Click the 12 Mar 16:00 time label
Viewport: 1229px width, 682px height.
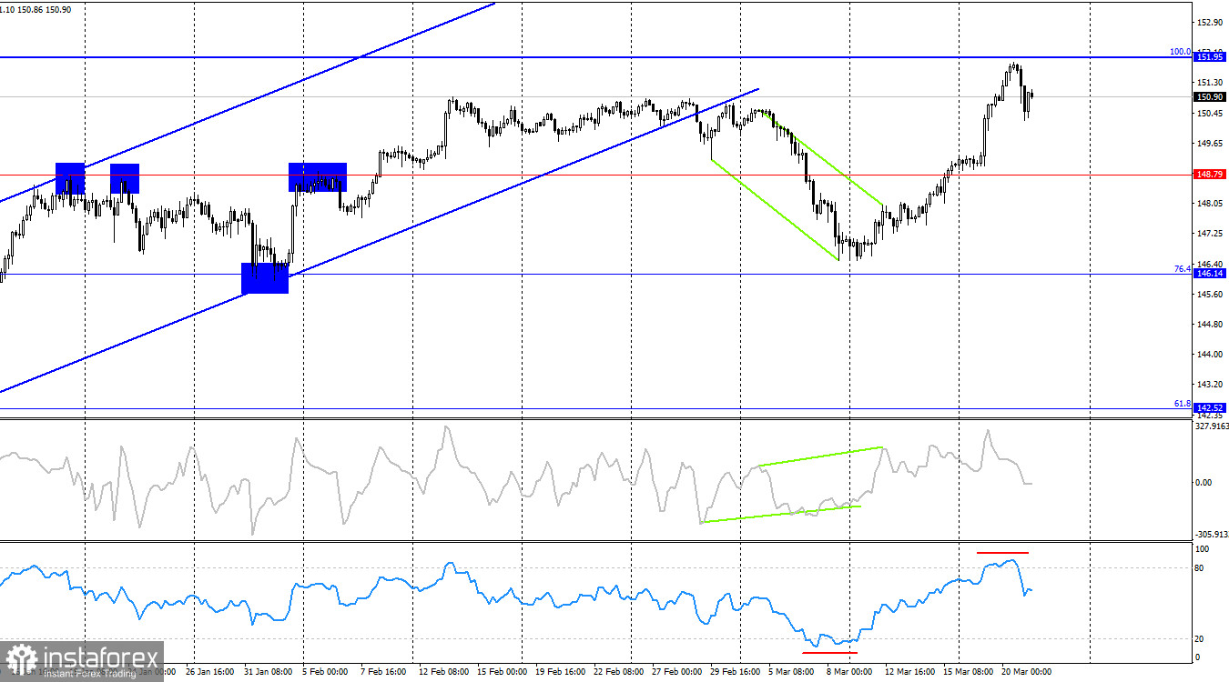click(x=909, y=673)
